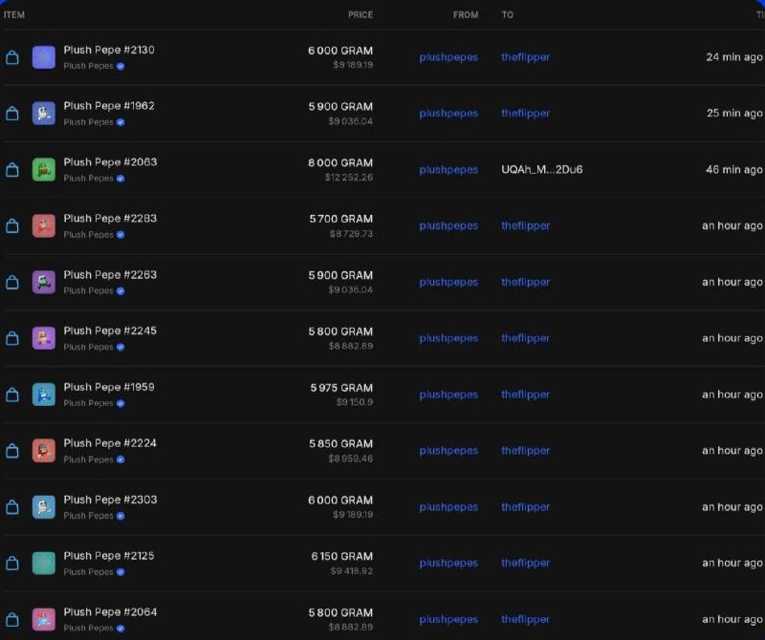Open Plush Pepes collection under #2245
The height and width of the screenshot is (640, 765).
pyautogui.click(x=88, y=347)
